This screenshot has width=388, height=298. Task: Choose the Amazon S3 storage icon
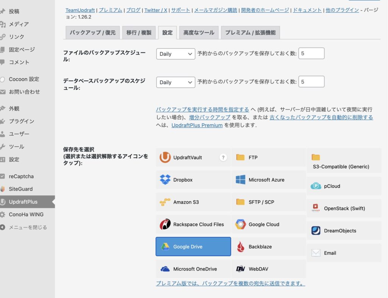coord(165,202)
